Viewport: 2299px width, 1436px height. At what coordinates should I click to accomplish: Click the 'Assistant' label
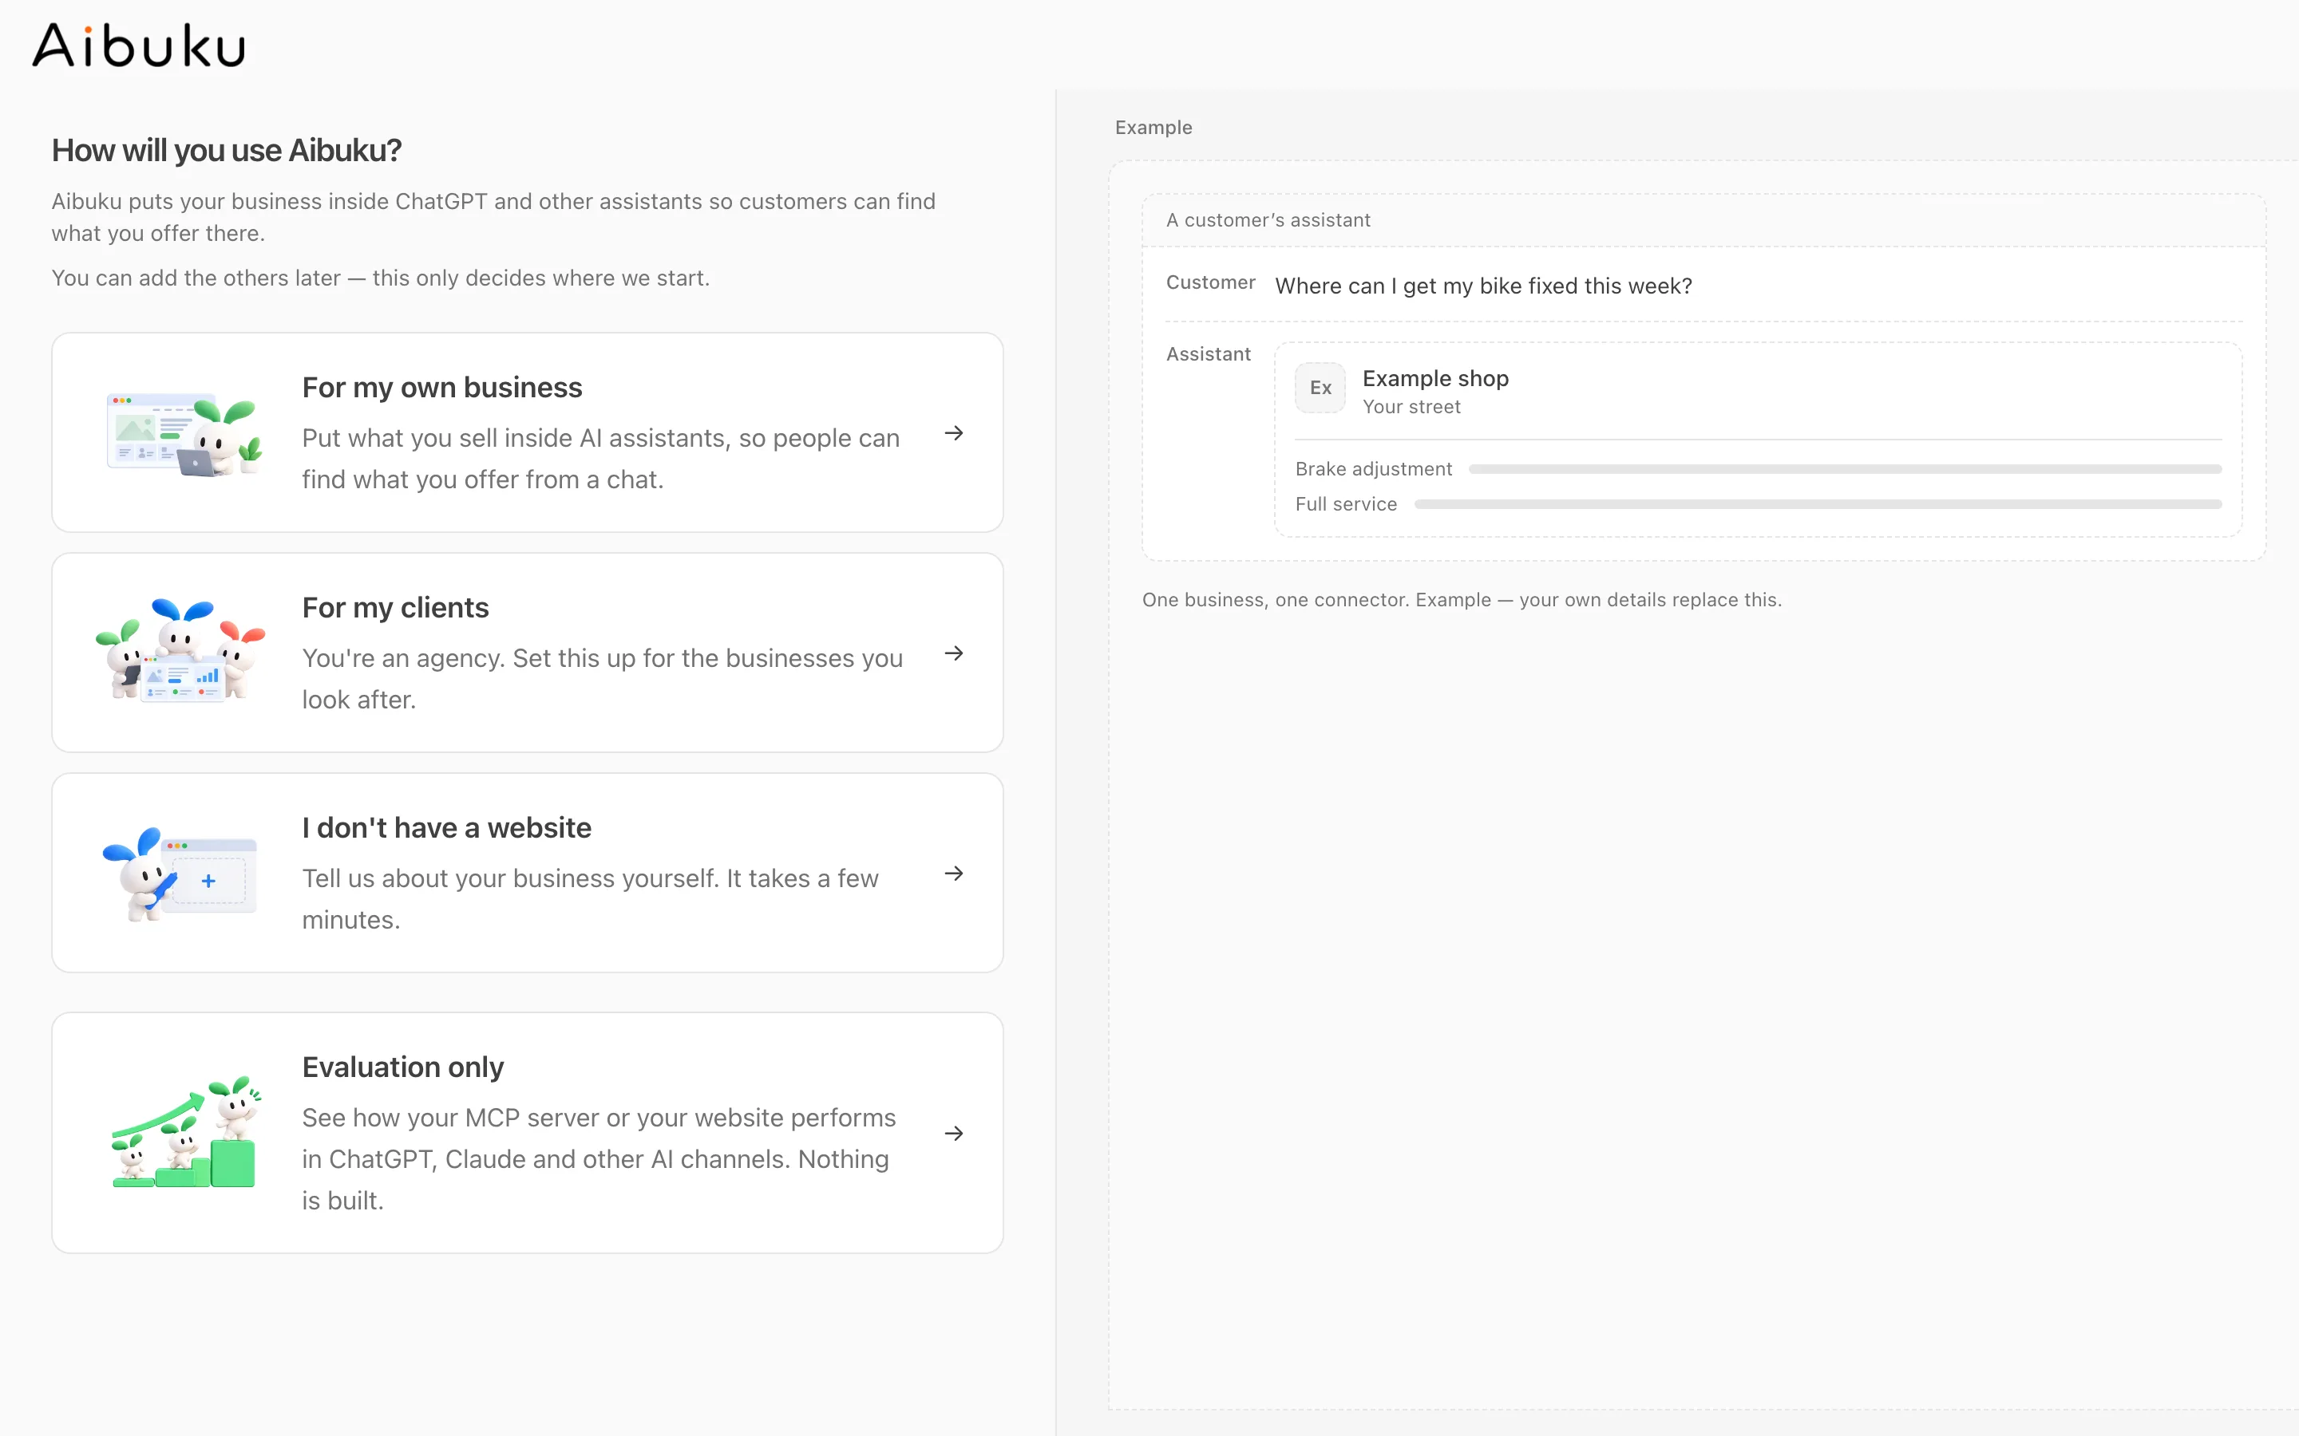pyautogui.click(x=1209, y=354)
